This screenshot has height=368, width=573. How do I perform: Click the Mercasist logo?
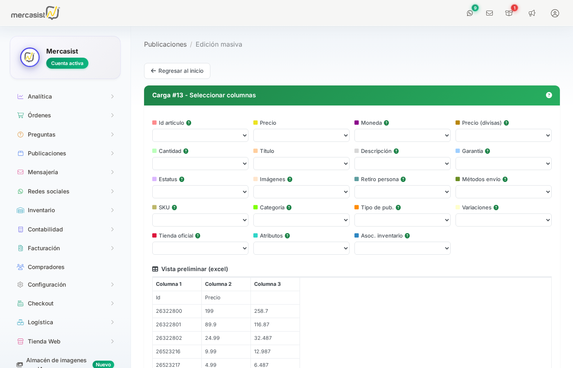point(36,13)
